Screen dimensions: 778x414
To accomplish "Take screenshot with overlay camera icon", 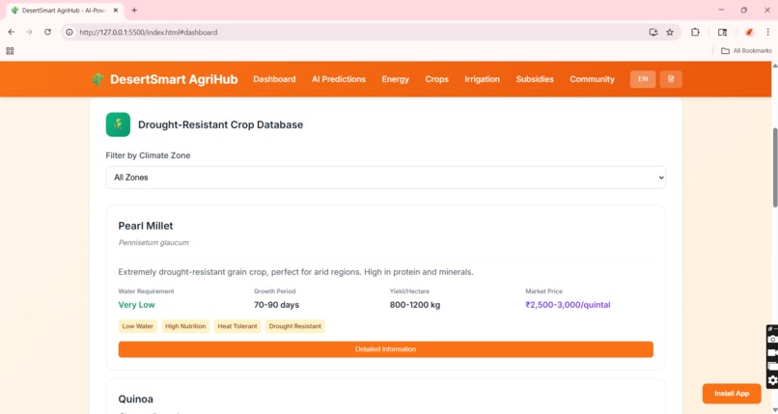I will click(x=772, y=339).
